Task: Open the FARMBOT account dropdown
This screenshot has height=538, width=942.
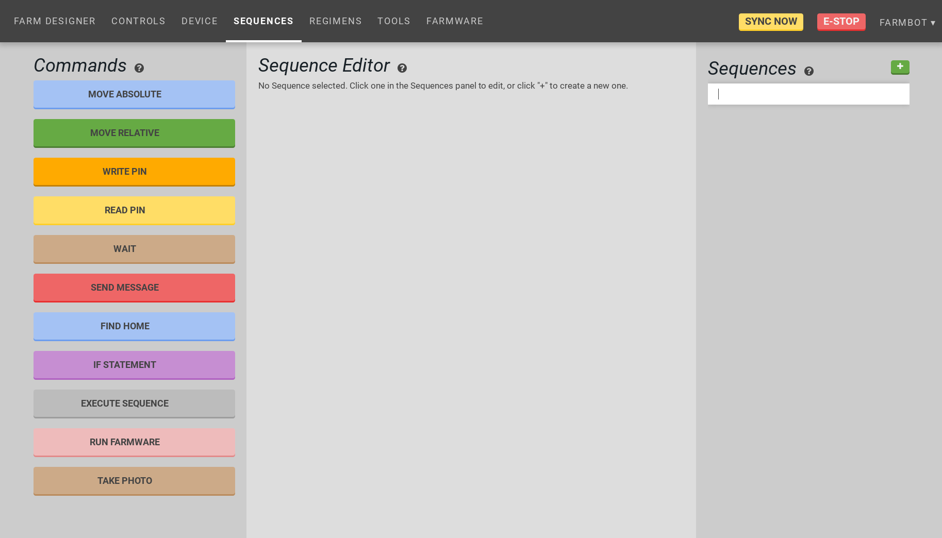Action: [907, 22]
